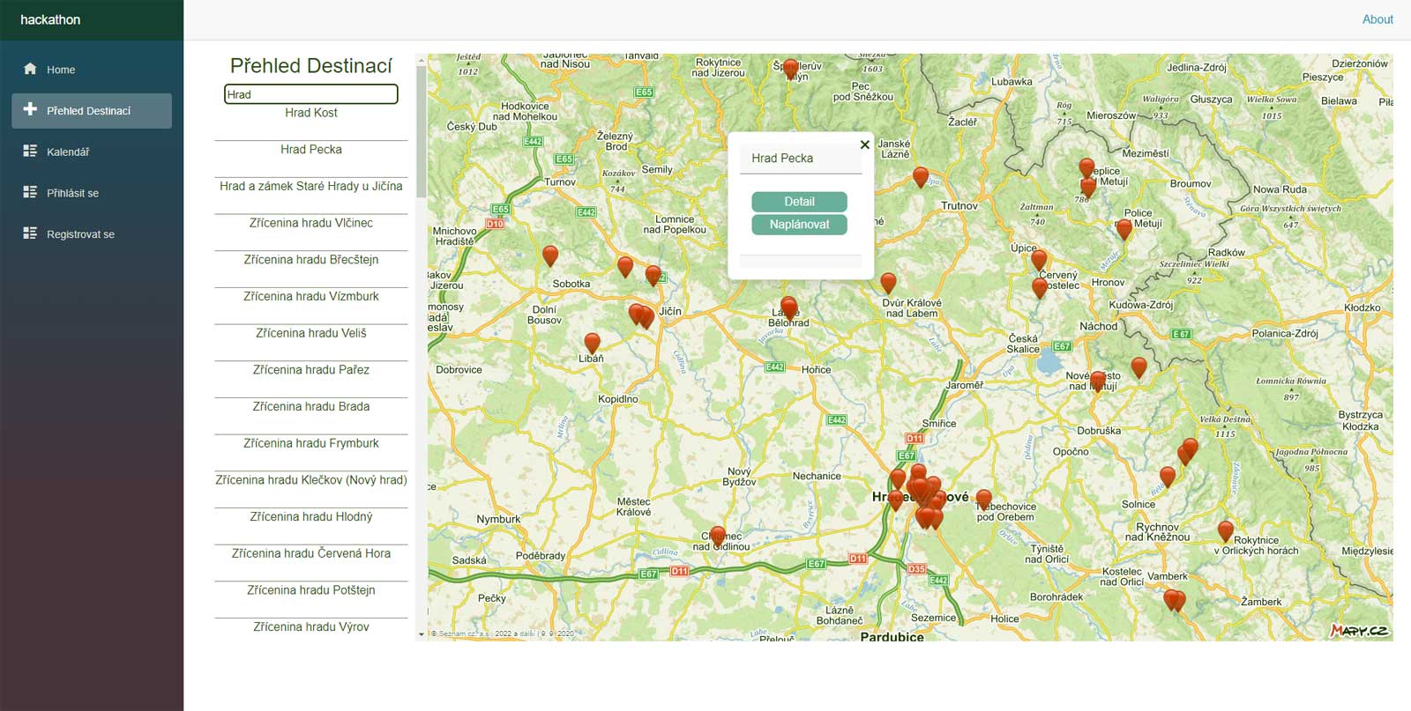Open Detail for Hrad Pecka

pos(799,202)
